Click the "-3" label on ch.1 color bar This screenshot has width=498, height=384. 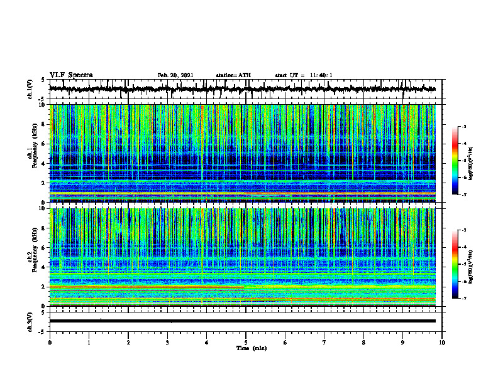tap(464, 127)
